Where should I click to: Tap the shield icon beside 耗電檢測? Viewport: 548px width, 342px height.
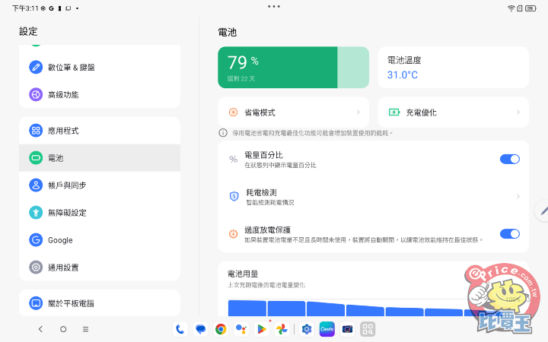pos(234,197)
